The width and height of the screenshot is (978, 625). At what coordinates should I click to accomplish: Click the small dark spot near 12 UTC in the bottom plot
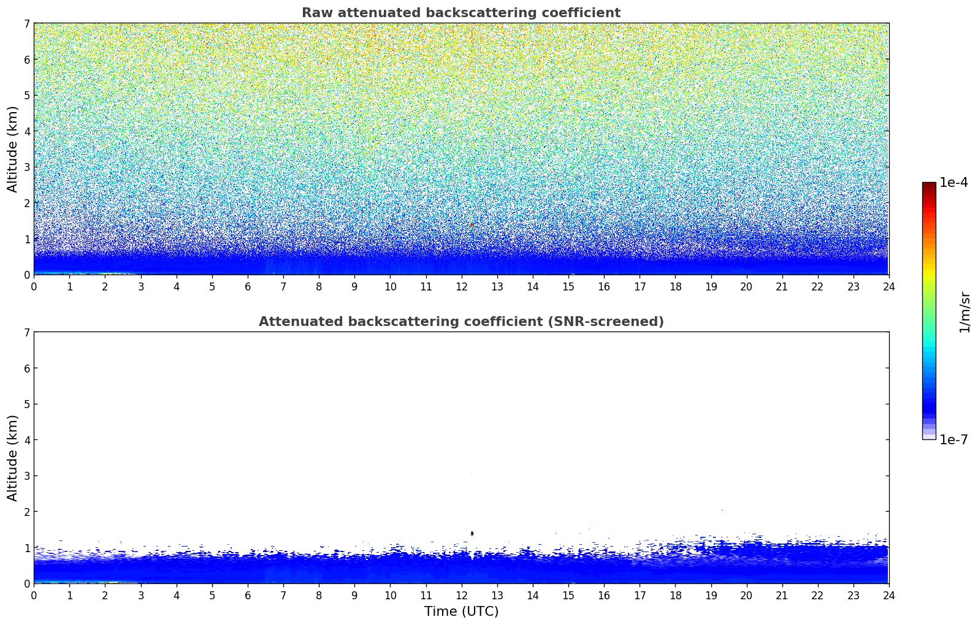pos(472,533)
